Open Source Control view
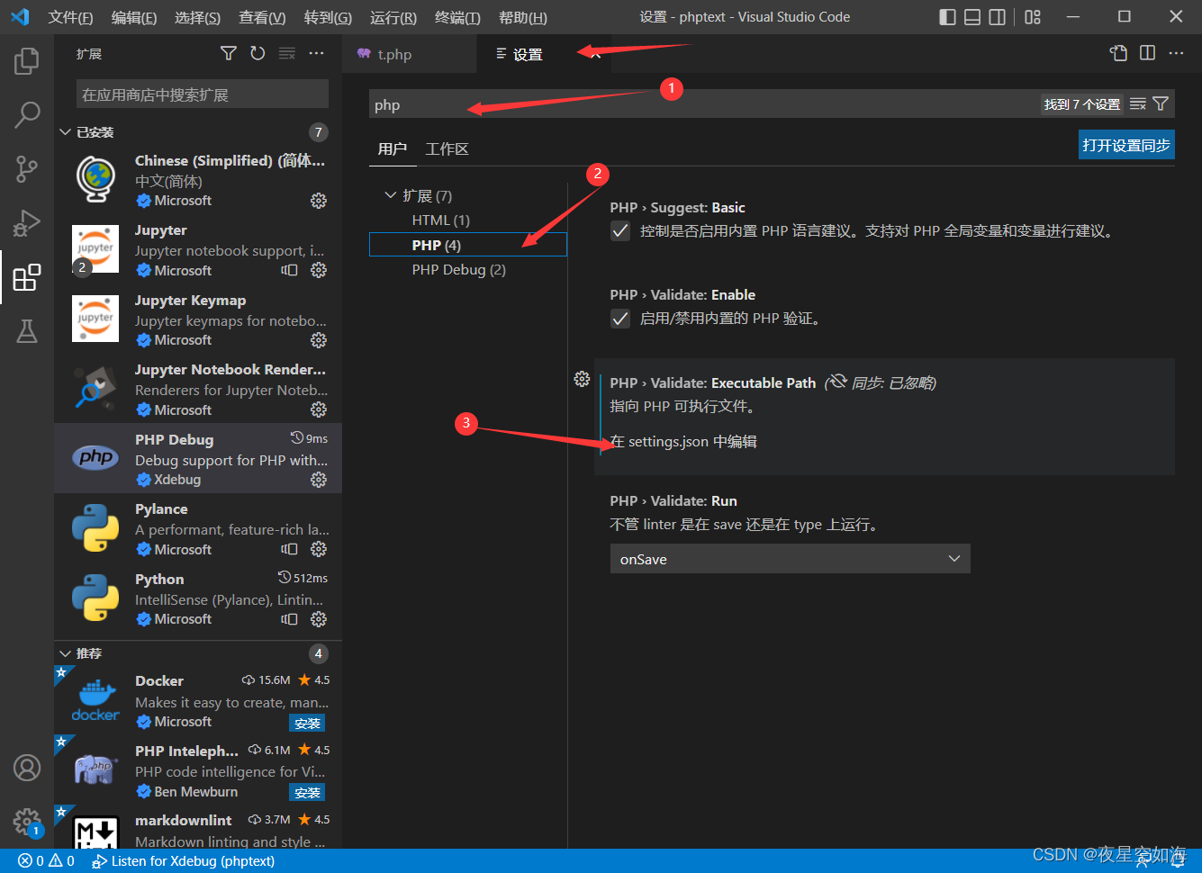The width and height of the screenshot is (1202, 873). (27, 168)
